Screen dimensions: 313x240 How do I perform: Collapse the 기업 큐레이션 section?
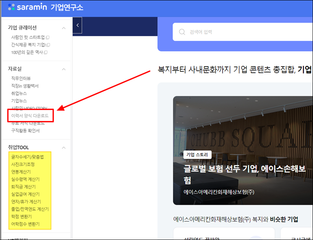(x=64, y=28)
